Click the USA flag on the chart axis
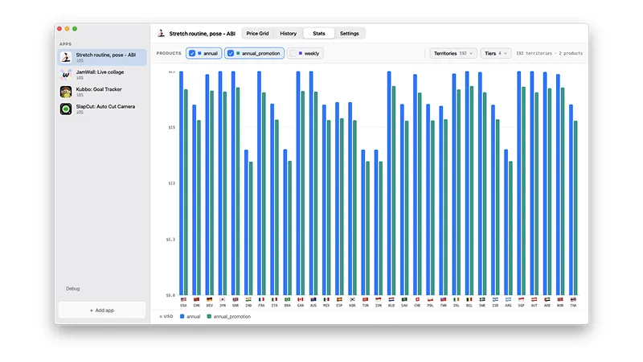This screenshot has width=643, height=362. [183, 299]
